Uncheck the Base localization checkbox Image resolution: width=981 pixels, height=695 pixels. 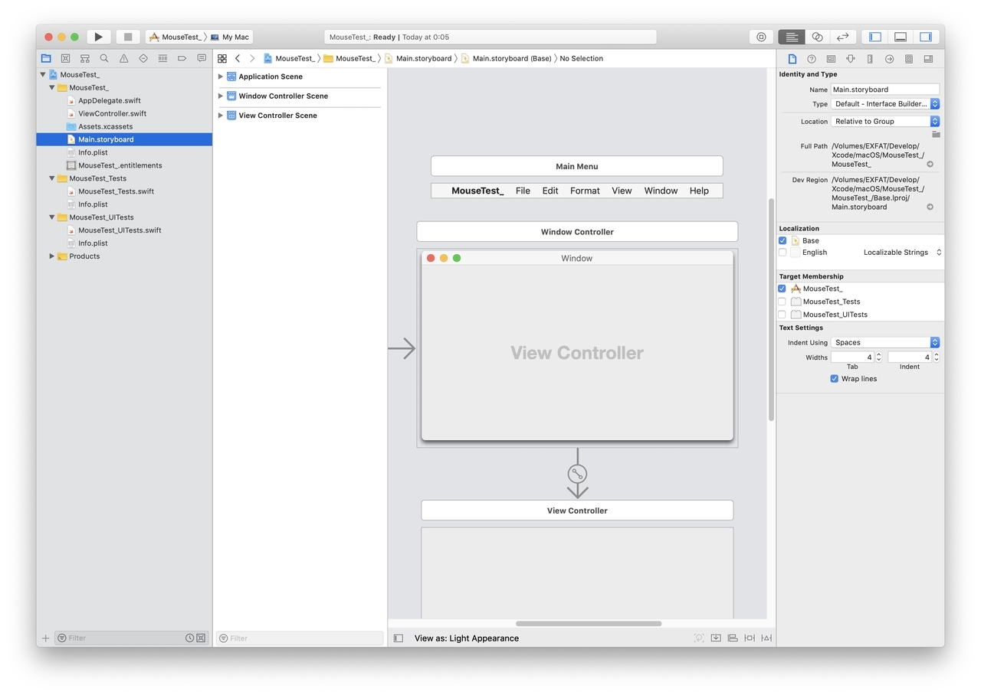point(783,240)
